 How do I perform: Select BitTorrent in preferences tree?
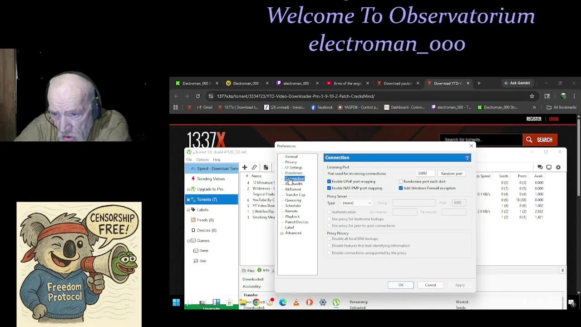coord(293,189)
